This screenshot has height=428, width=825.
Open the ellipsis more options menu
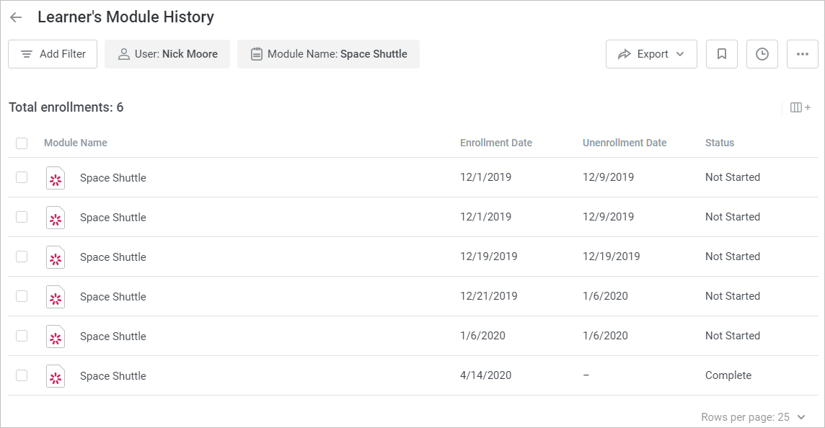(x=802, y=53)
